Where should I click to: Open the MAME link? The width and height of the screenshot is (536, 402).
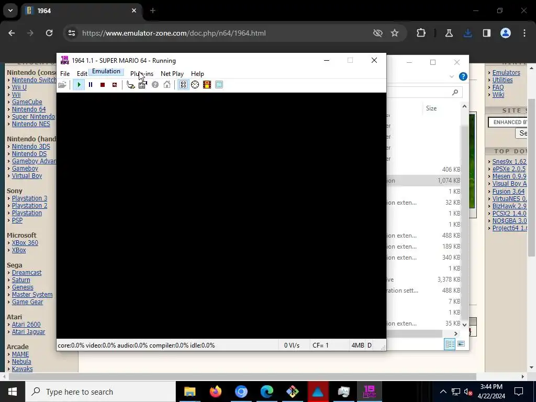pyautogui.click(x=20, y=354)
